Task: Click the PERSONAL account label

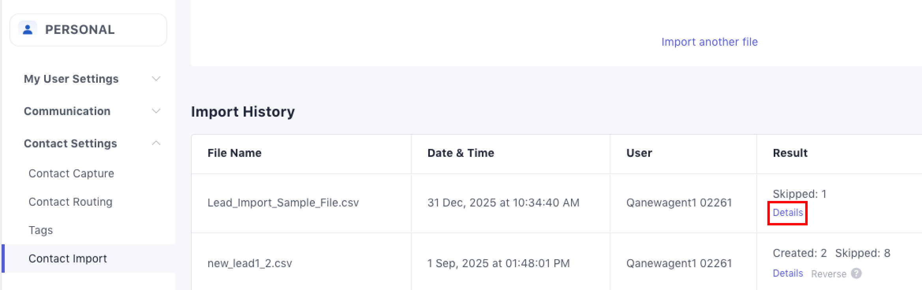Action: pyautogui.click(x=80, y=30)
